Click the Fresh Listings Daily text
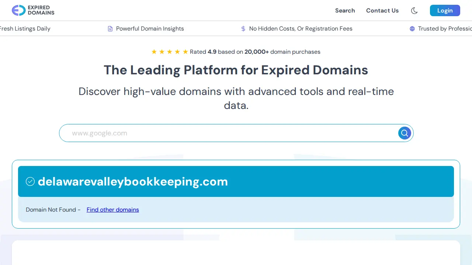Viewport: 472px width, 265px height. click(x=25, y=29)
